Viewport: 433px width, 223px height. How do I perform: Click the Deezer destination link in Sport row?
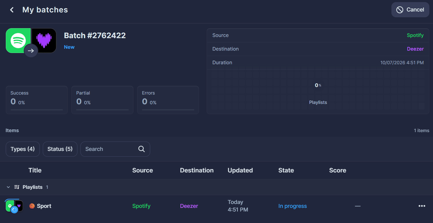(189, 206)
